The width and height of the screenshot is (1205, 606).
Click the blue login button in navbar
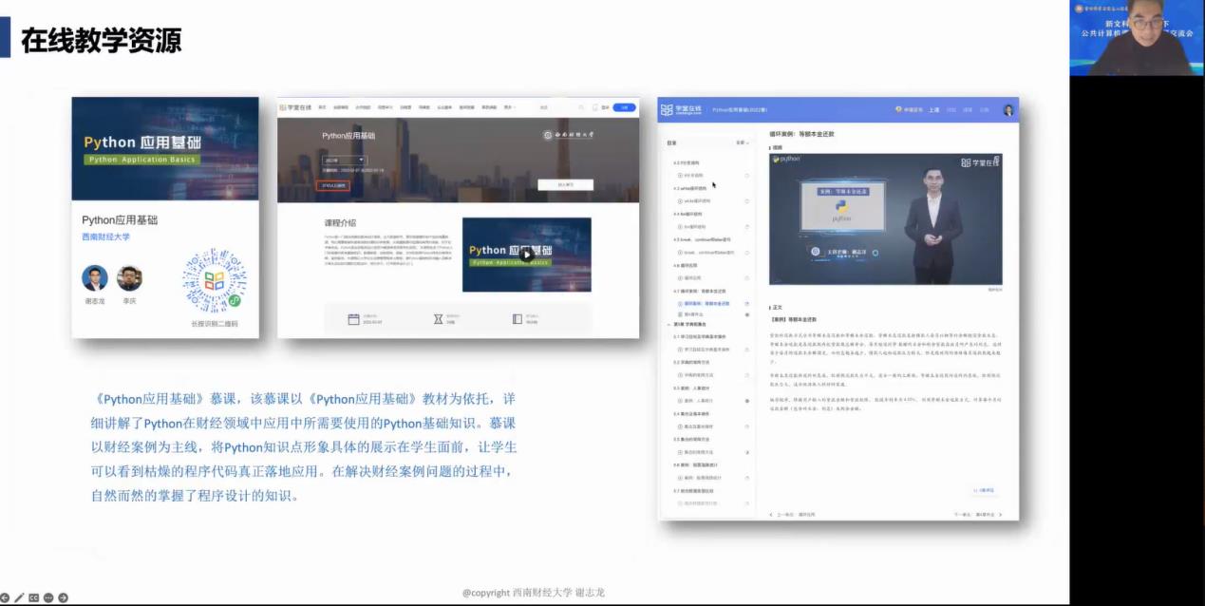(624, 107)
